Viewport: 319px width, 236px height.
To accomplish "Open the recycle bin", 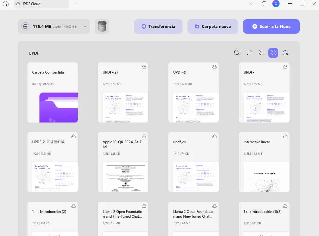I will coord(102,26).
